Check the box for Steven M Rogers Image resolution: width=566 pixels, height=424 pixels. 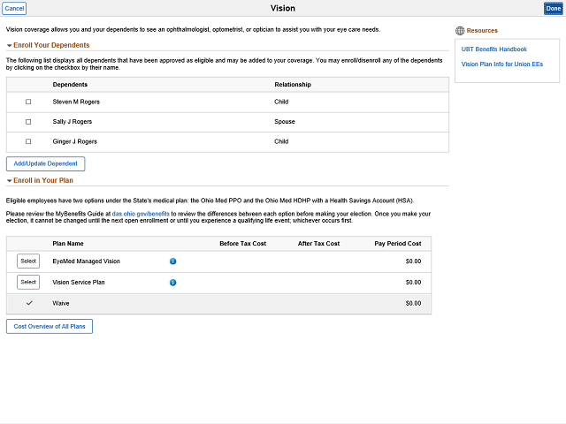point(28,102)
